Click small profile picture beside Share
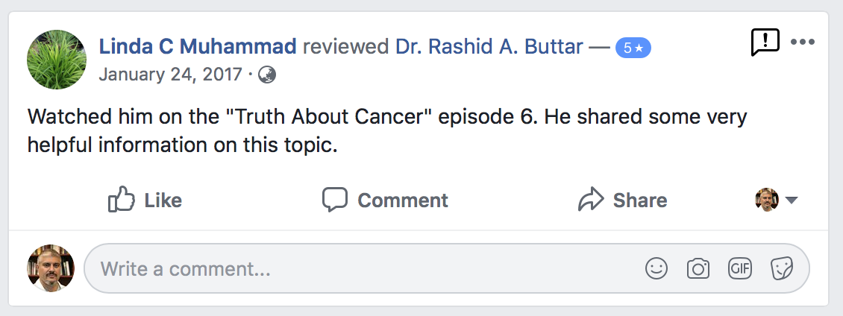The height and width of the screenshot is (316, 843). coord(767,200)
